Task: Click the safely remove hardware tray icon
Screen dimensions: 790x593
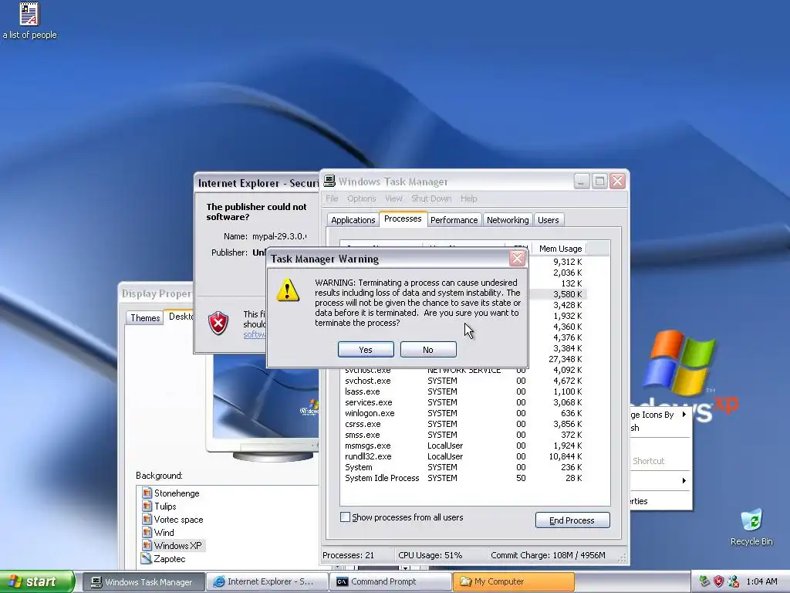Action: pos(704,581)
